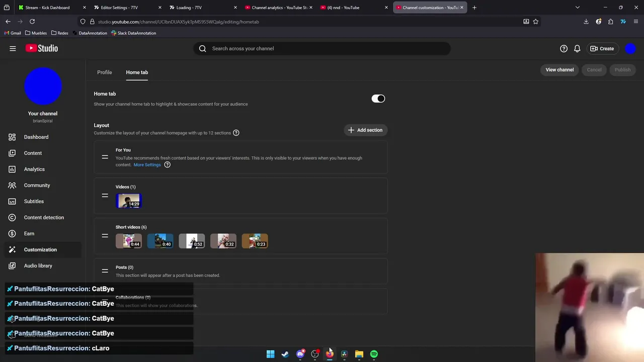Open Content detection in sidebar
The image size is (644, 362).
click(43, 217)
